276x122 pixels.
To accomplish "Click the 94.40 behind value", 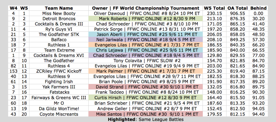I will pyautogui.click(x=258, y=114).
